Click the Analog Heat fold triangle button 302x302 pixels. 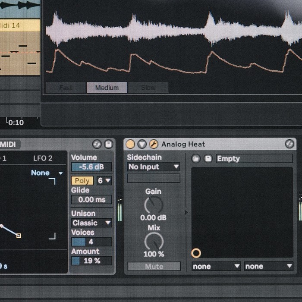(x=142, y=144)
